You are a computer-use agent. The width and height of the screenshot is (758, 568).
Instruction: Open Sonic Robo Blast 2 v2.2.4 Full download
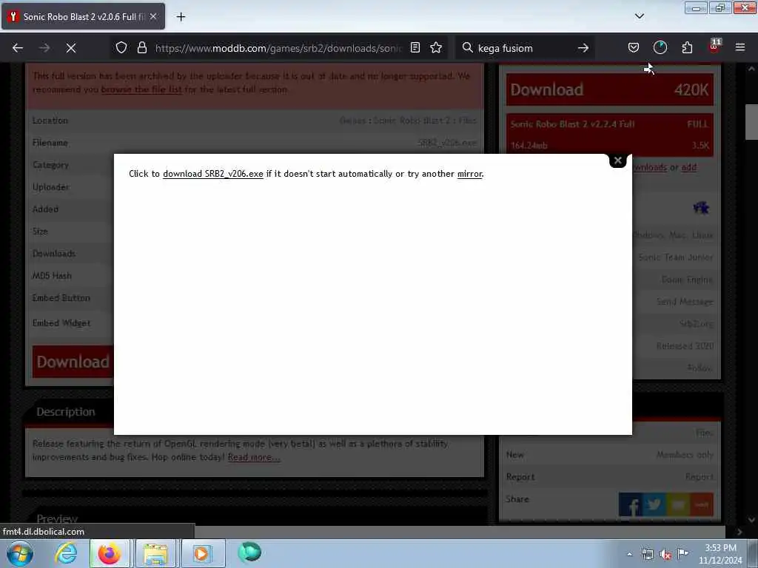point(610,135)
